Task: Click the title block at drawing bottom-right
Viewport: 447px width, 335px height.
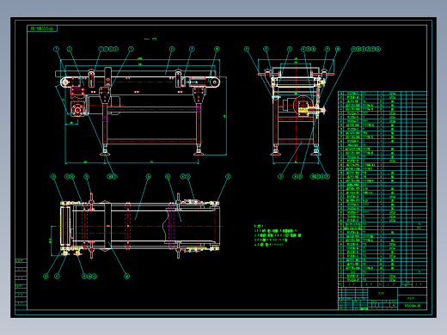Action: (383, 299)
